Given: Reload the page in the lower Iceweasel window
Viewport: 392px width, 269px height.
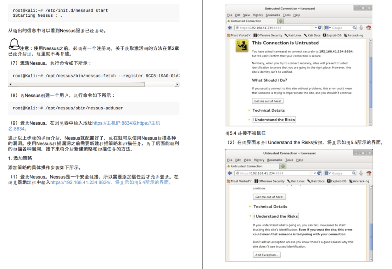Looking at the screenshot, I should click(x=319, y=173).
